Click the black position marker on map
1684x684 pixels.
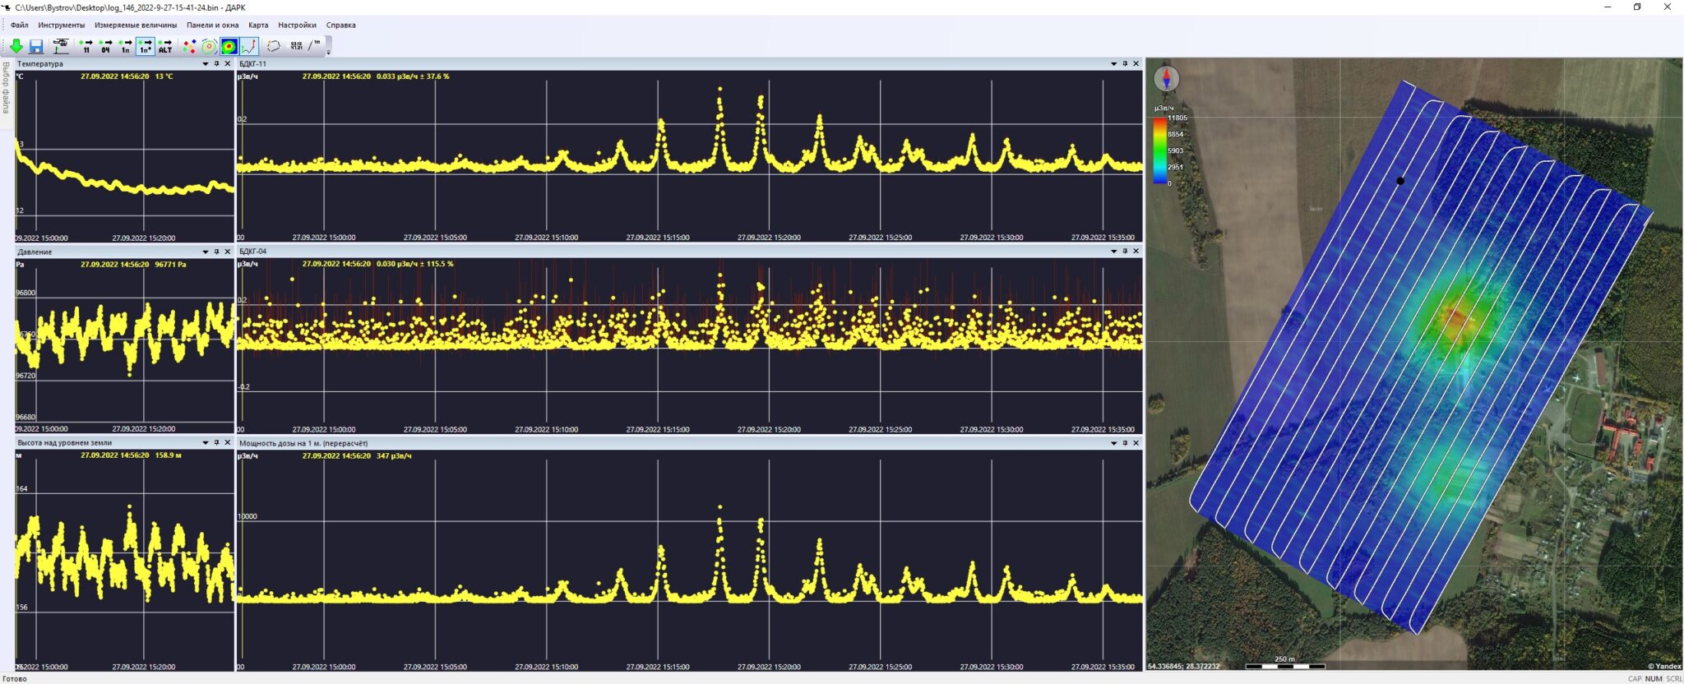tap(1400, 181)
